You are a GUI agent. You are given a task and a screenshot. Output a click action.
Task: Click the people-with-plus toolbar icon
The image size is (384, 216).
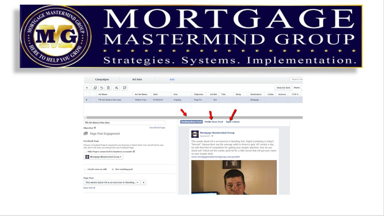tap(116, 88)
